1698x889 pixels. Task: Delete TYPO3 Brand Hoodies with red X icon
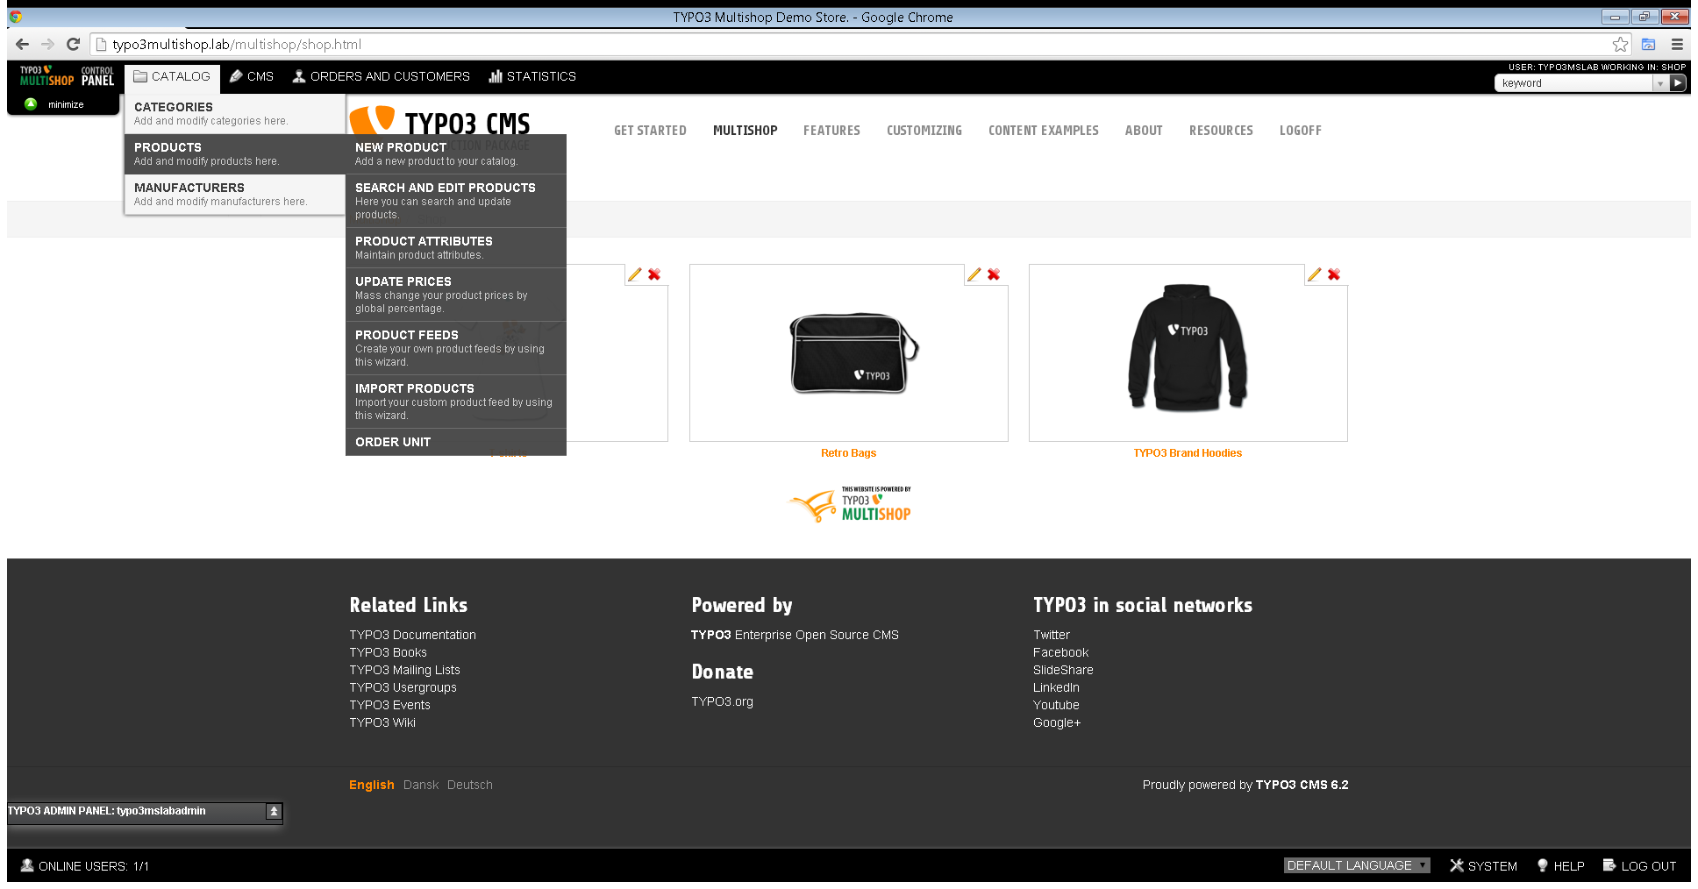[x=1334, y=274]
